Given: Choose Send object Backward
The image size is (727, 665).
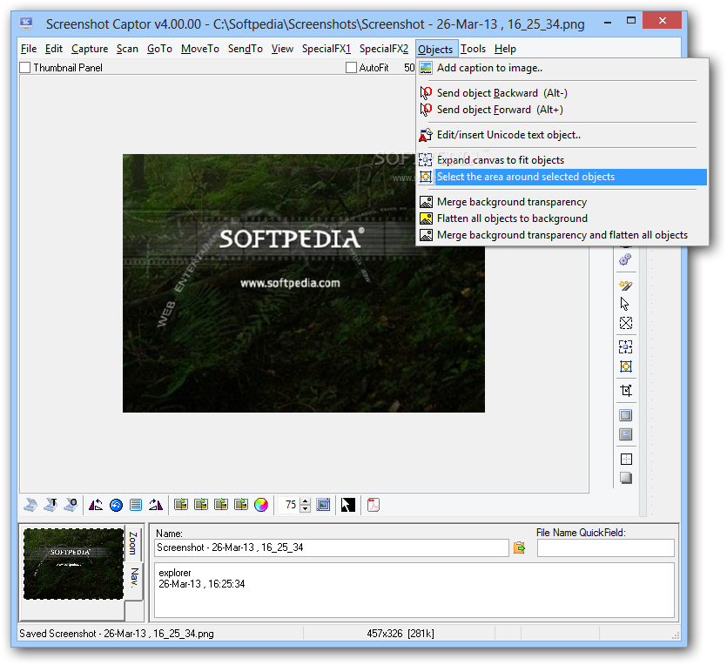Looking at the screenshot, I should click(x=562, y=93).
